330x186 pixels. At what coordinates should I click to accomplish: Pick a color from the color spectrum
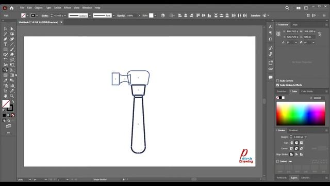pyautogui.click(x=301, y=114)
